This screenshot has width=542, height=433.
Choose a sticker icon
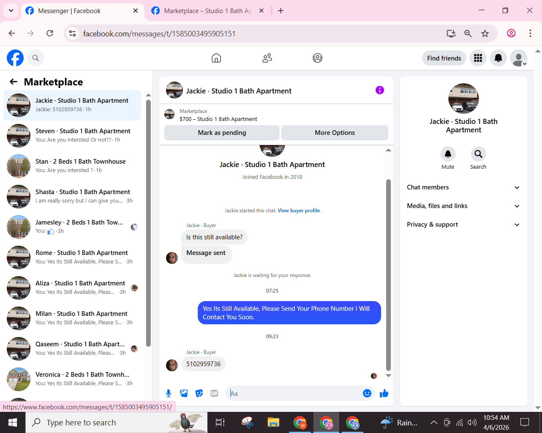[x=199, y=393]
